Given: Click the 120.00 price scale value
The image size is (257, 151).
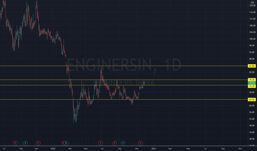Looking at the screenshot, I should pos(252,5).
